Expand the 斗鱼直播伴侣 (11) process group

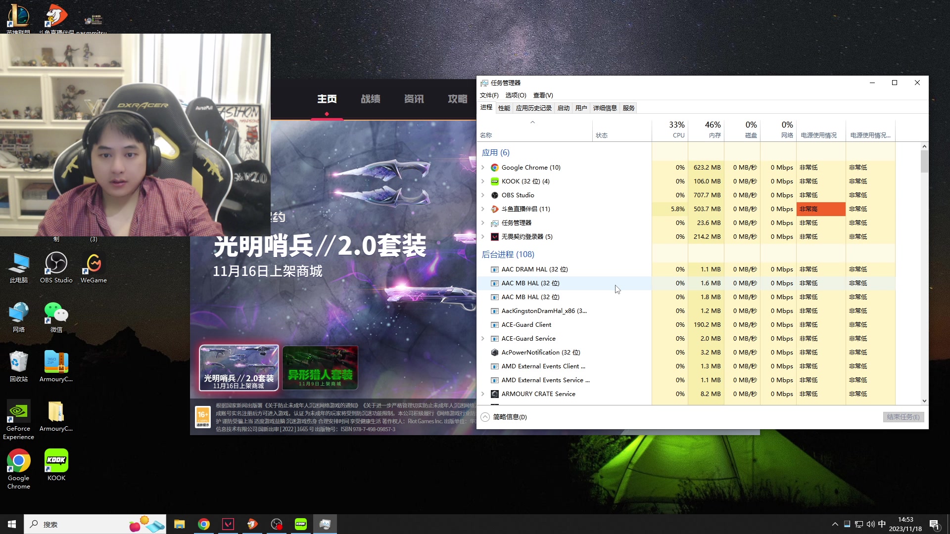tap(483, 209)
